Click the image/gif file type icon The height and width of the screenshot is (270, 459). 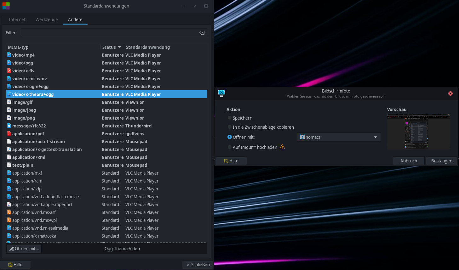click(9, 102)
